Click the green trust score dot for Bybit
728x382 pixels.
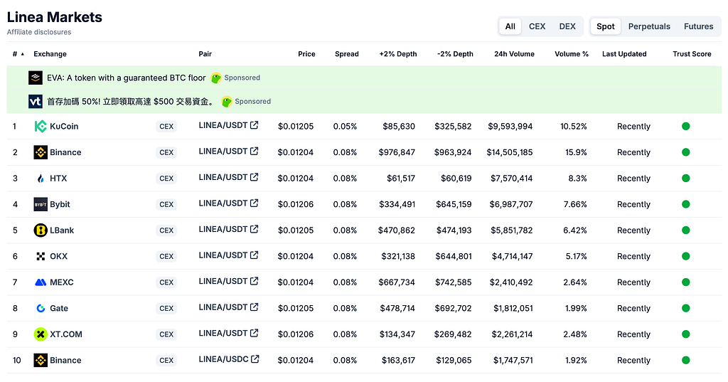pyautogui.click(x=686, y=204)
